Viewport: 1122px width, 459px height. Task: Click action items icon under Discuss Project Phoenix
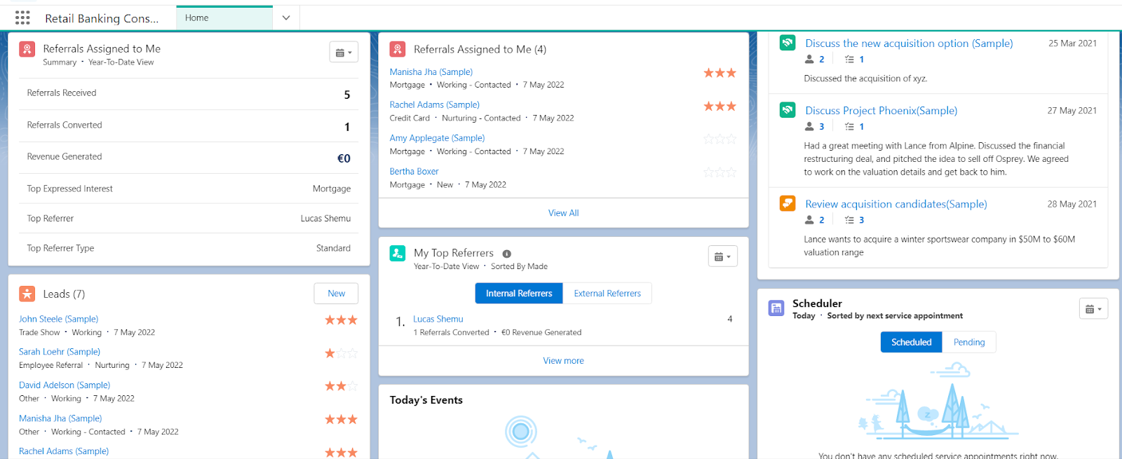coord(849,127)
